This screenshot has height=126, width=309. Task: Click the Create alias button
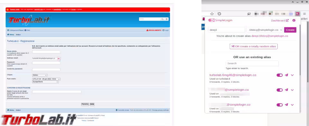(290, 30)
